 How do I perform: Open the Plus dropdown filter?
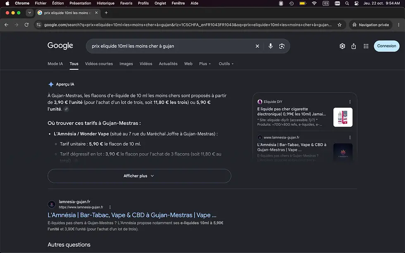click(x=205, y=64)
